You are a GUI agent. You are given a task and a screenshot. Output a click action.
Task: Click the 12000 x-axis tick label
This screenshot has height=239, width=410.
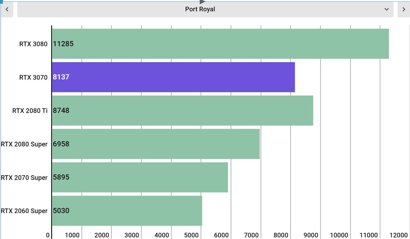point(398,235)
